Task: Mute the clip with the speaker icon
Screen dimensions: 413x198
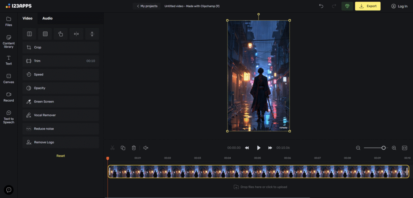Action: 146,148
